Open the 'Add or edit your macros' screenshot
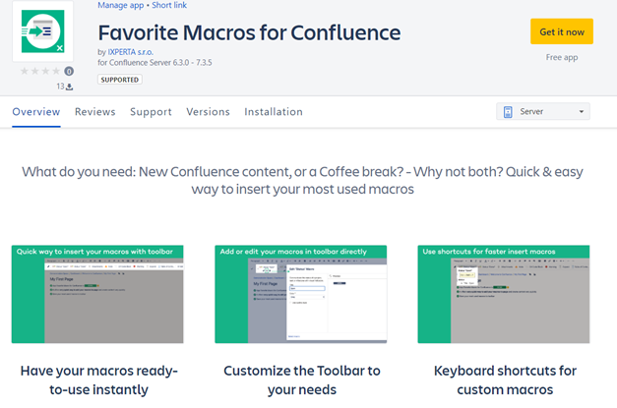Viewport: 617px width, 408px height. (x=301, y=294)
